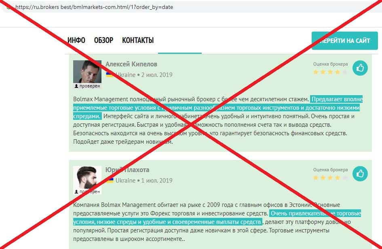382x249 pixels.
Task: Click highlighted text about низкими спредами
Action: (x=216, y=108)
